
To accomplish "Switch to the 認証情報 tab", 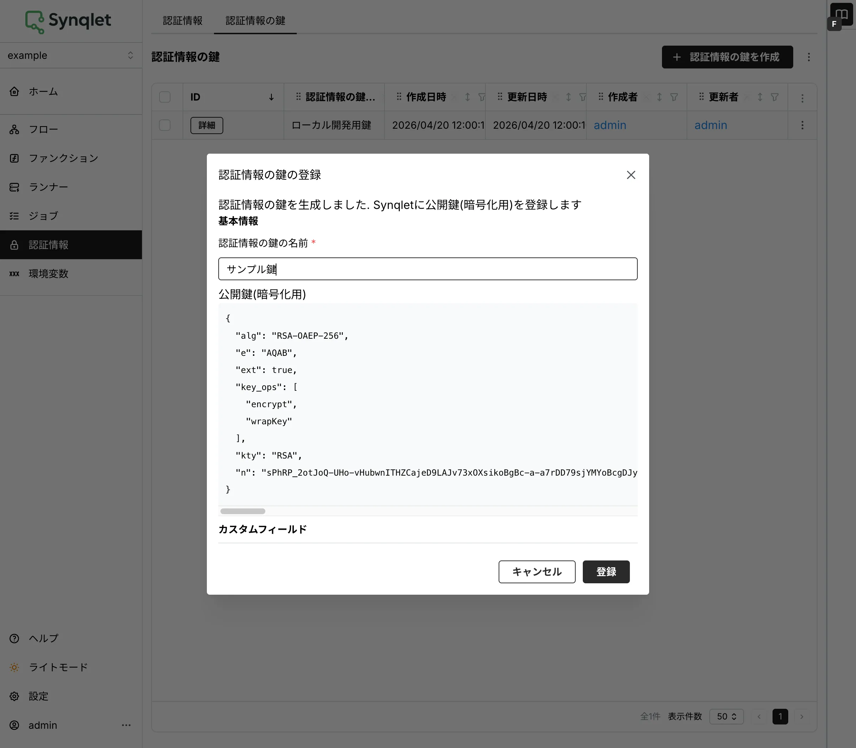I will tap(183, 20).
